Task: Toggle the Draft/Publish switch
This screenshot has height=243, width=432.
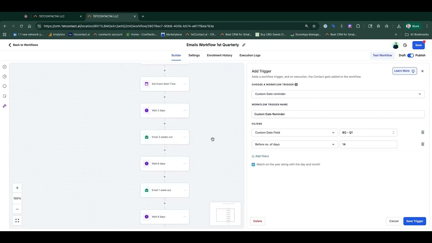Action: point(410,55)
